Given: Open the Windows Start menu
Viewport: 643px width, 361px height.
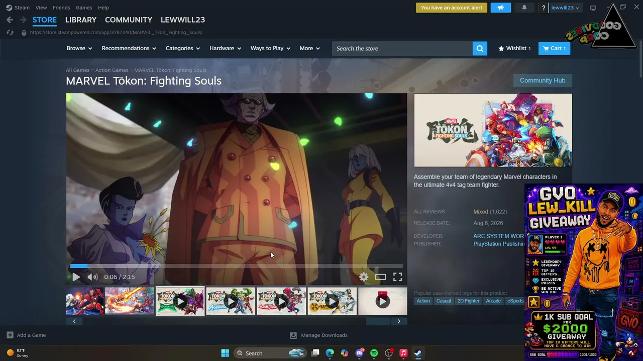Looking at the screenshot, I should pos(225,353).
